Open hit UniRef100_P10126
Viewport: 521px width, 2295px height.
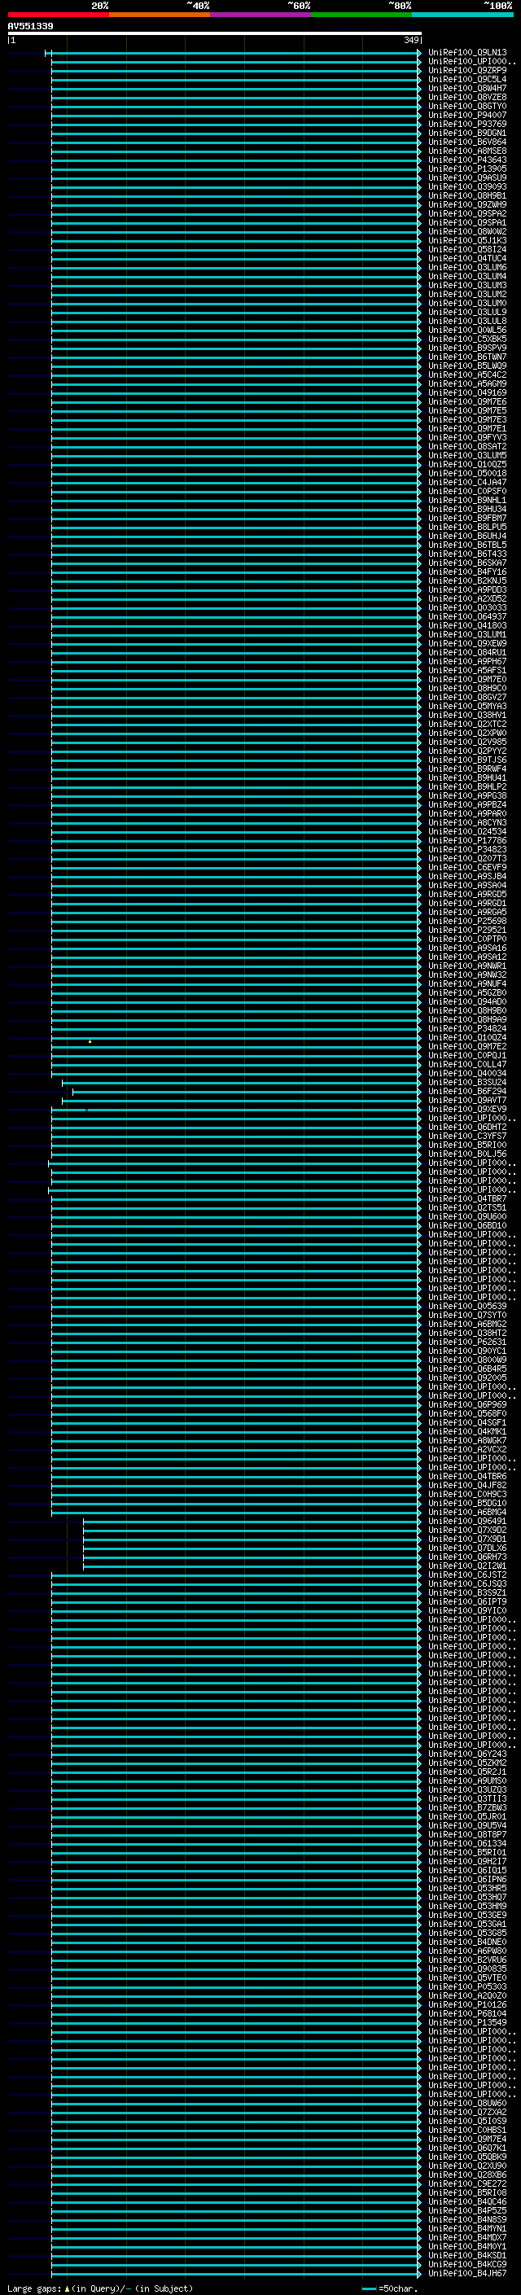pos(466,2004)
